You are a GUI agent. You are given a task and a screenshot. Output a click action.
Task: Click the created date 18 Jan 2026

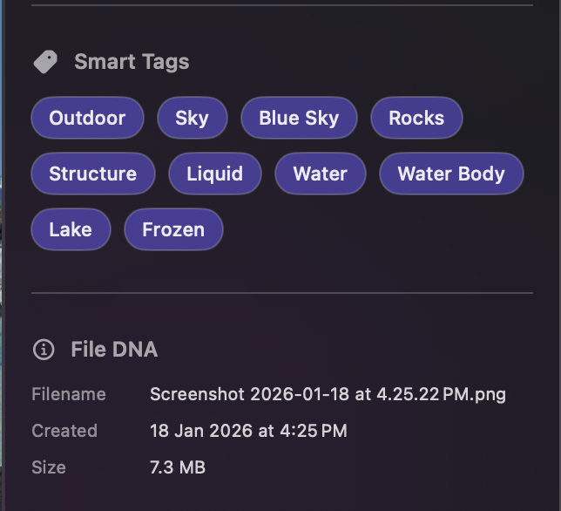point(248,431)
